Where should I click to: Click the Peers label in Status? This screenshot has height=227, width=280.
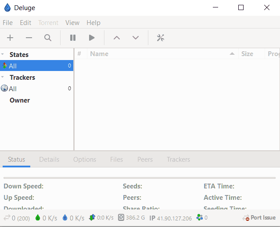click(x=132, y=198)
